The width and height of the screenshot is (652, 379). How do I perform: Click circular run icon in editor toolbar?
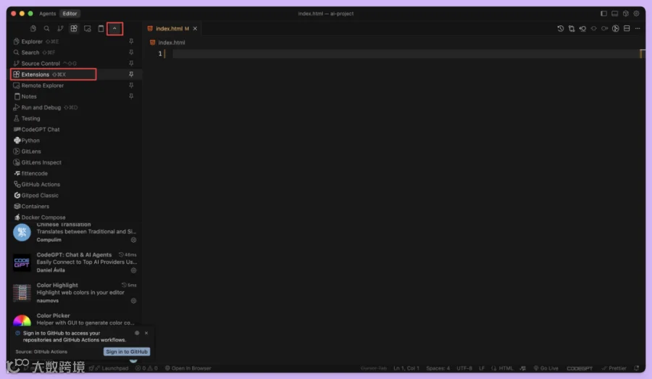616,29
